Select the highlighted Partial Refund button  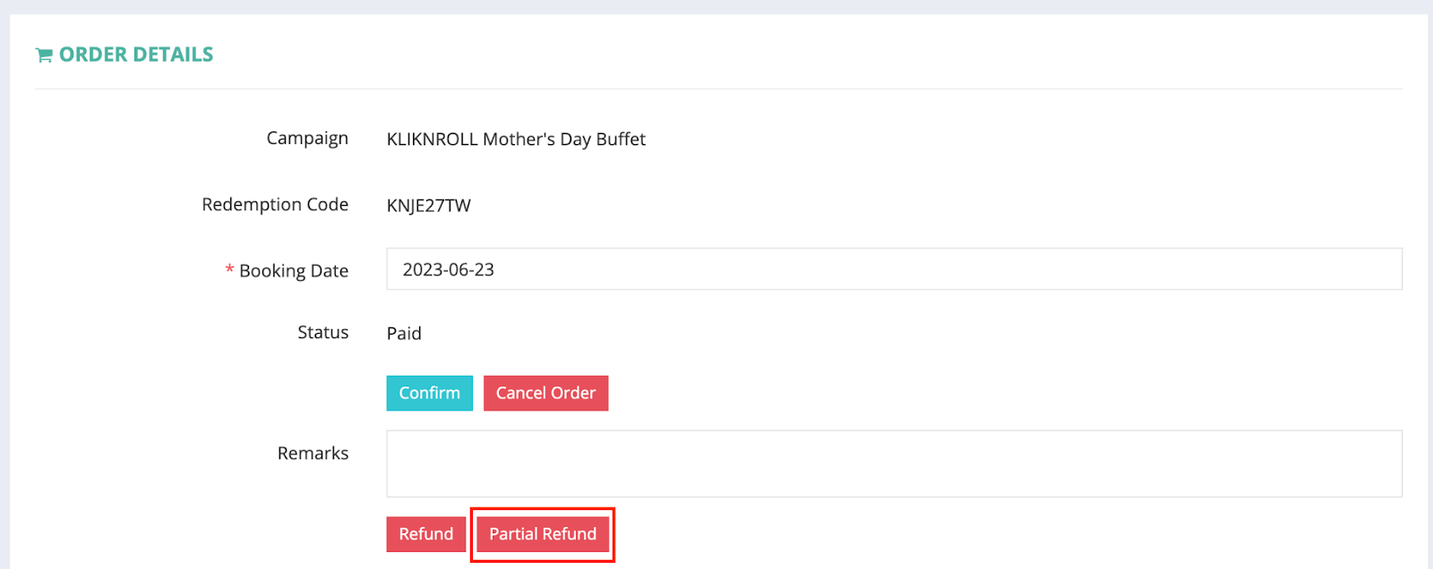pos(543,534)
